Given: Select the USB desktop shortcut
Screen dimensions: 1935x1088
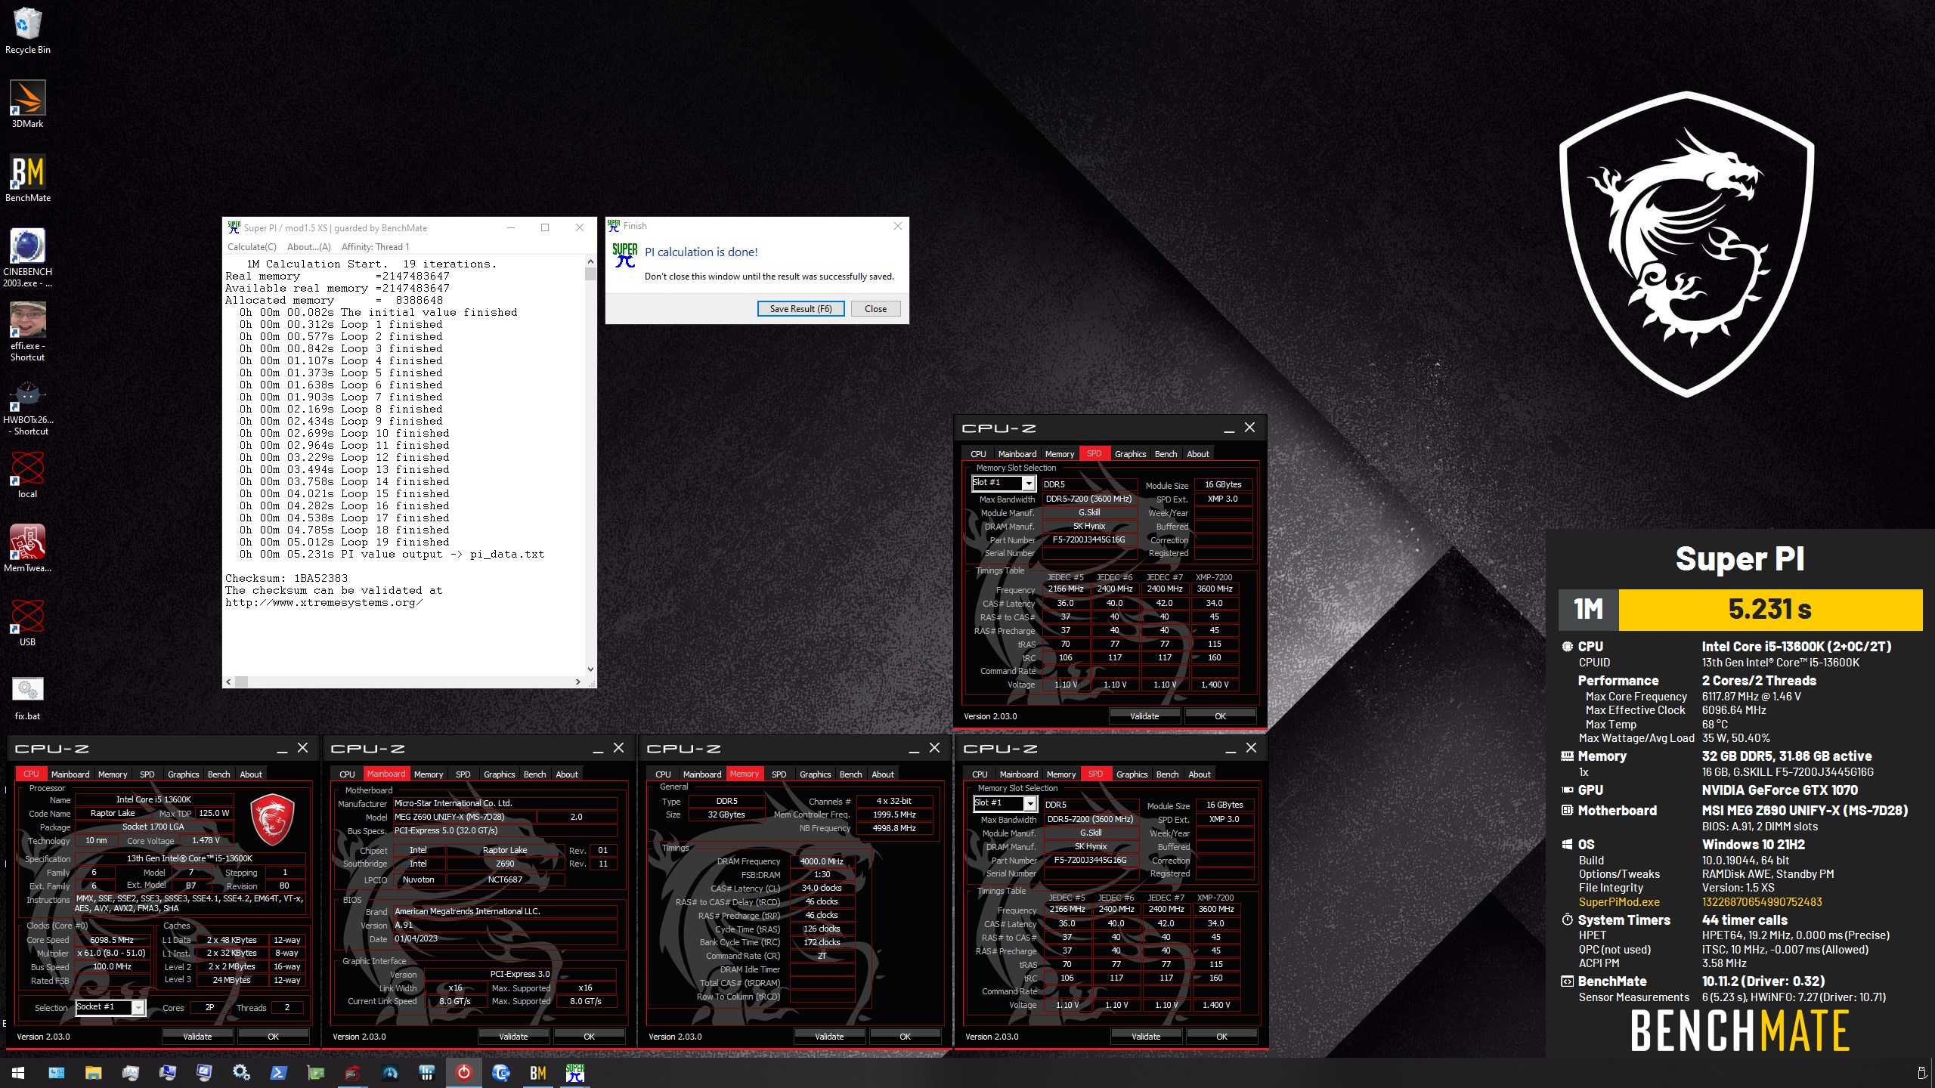Looking at the screenshot, I should (x=28, y=623).
